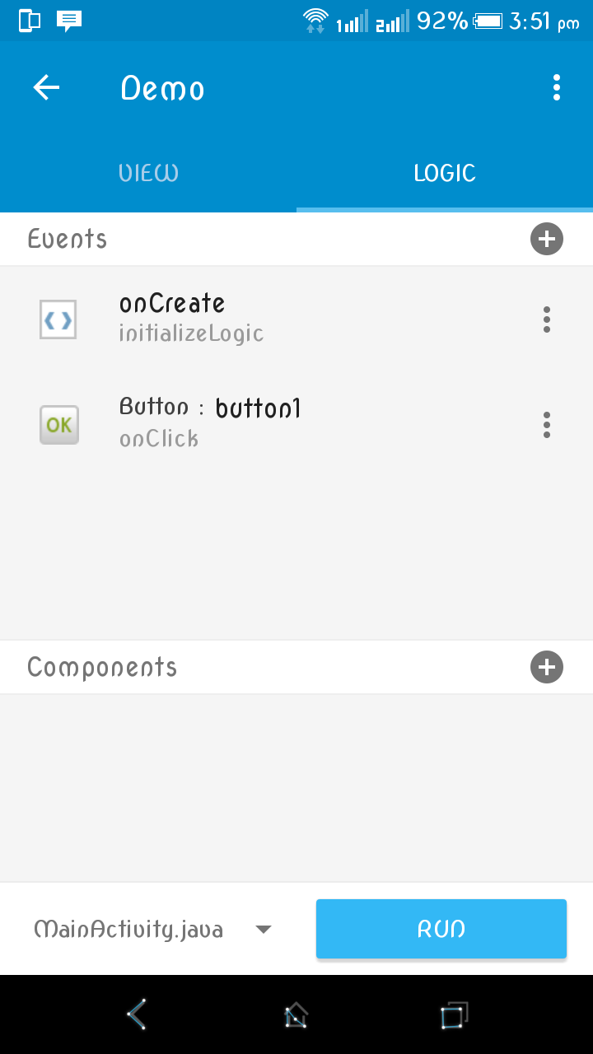Viewport: 593px width, 1054px height.
Task: Click the OK button1 event icon
Action: tap(59, 425)
